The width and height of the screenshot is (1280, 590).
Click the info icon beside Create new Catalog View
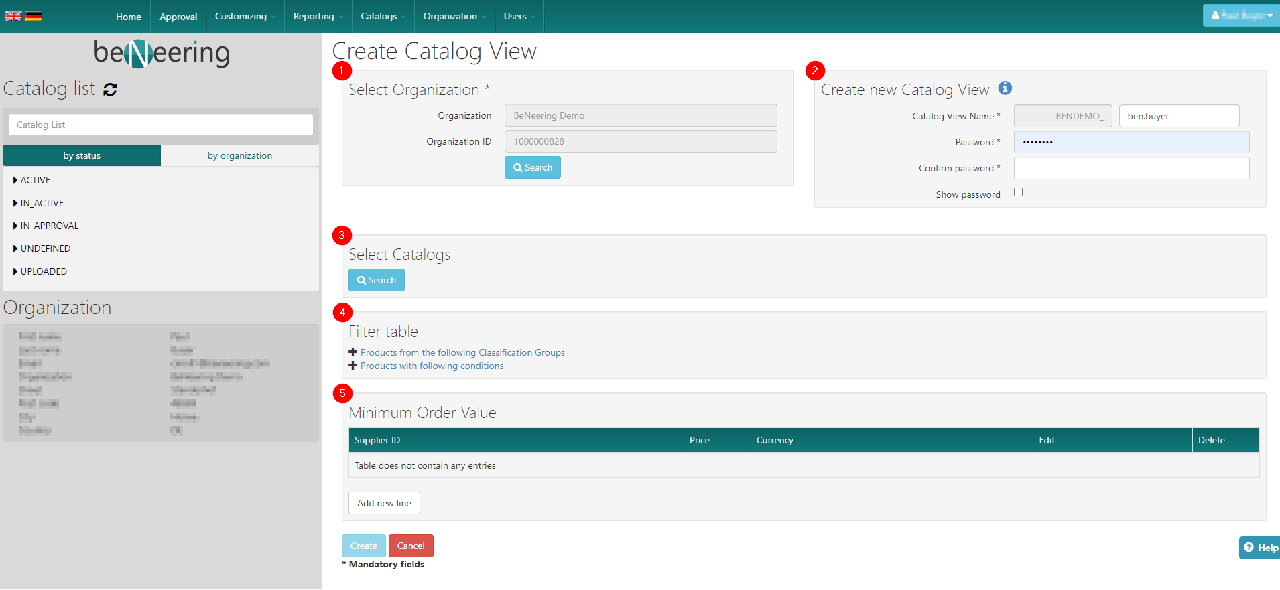click(x=1005, y=88)
